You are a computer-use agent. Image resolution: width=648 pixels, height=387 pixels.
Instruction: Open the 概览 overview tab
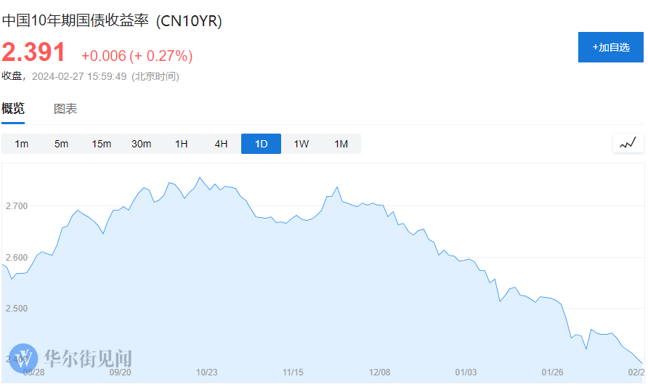(x=13, y=109)
